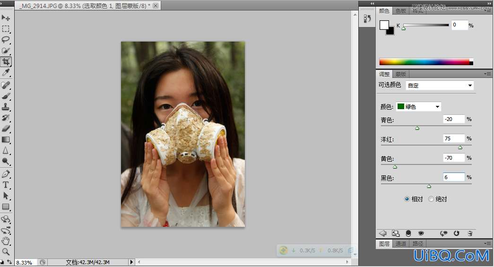Select the Lasso tool
This screenshot has height=267, width=494.
[6, 39]
